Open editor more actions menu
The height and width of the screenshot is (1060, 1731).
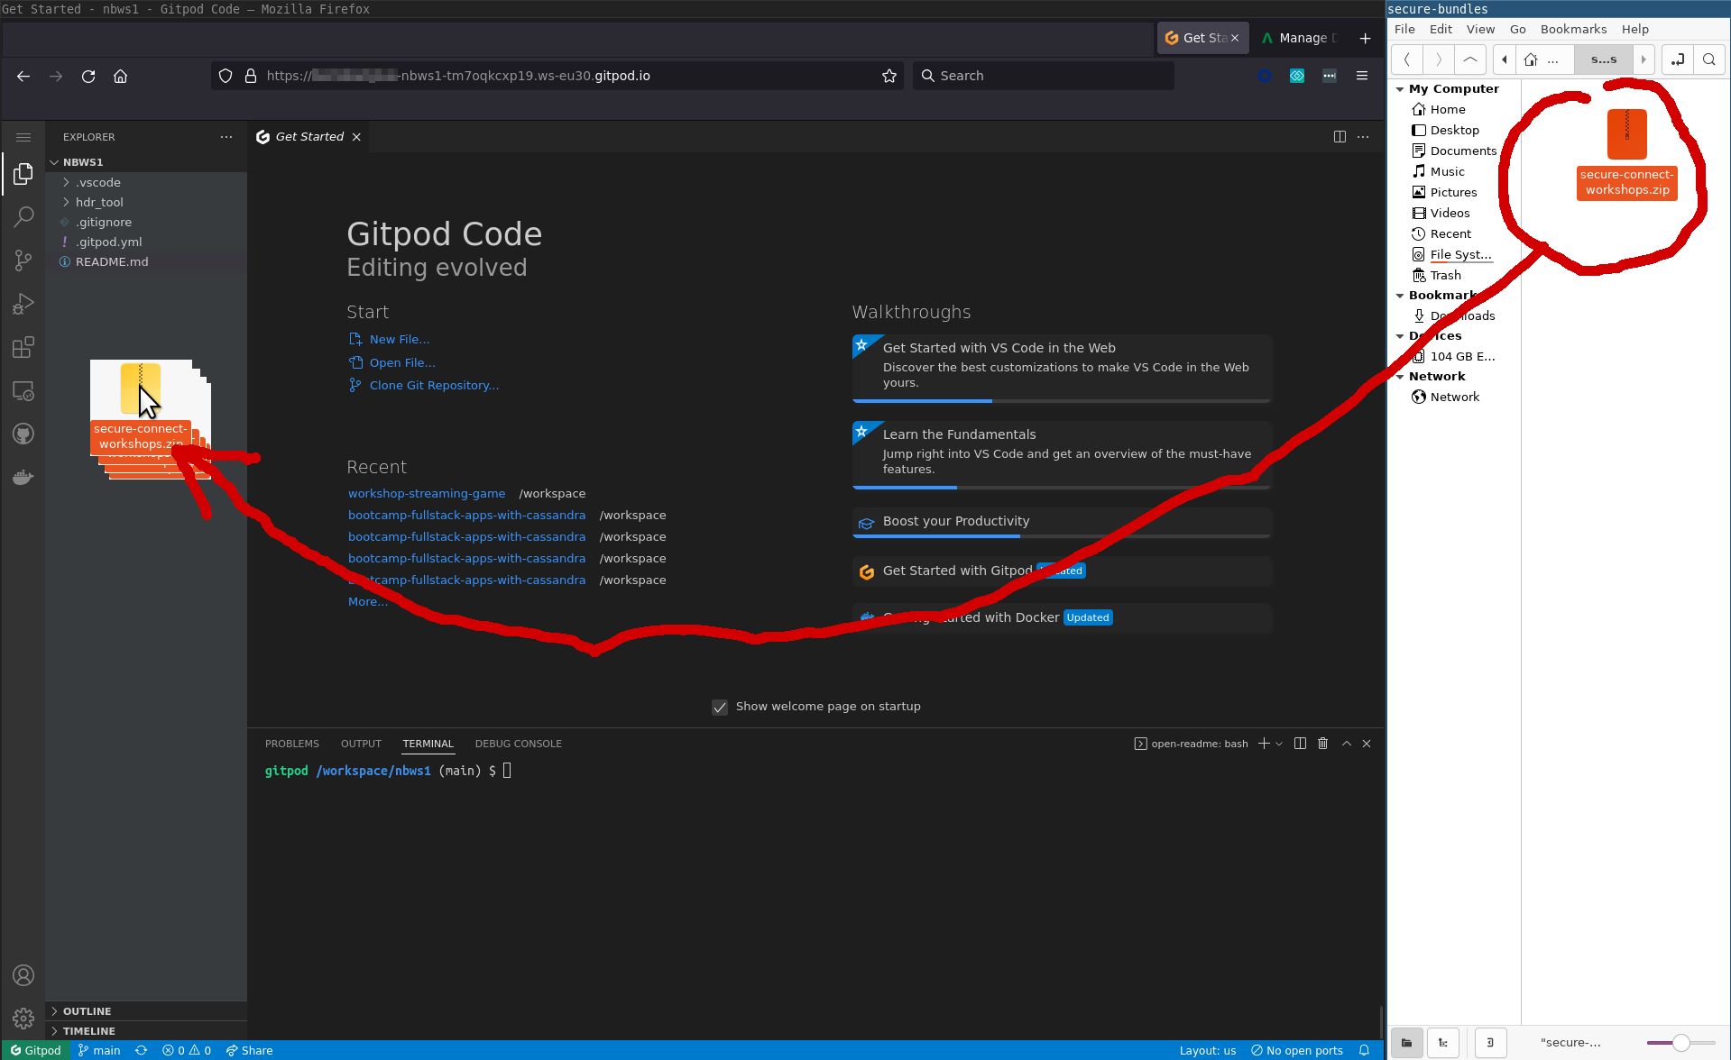[1363, 137]
